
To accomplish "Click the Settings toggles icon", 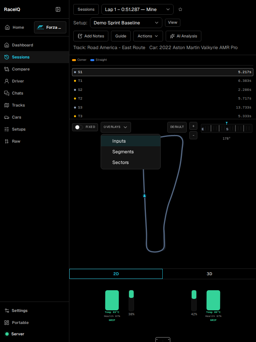I will coord(7,310).
